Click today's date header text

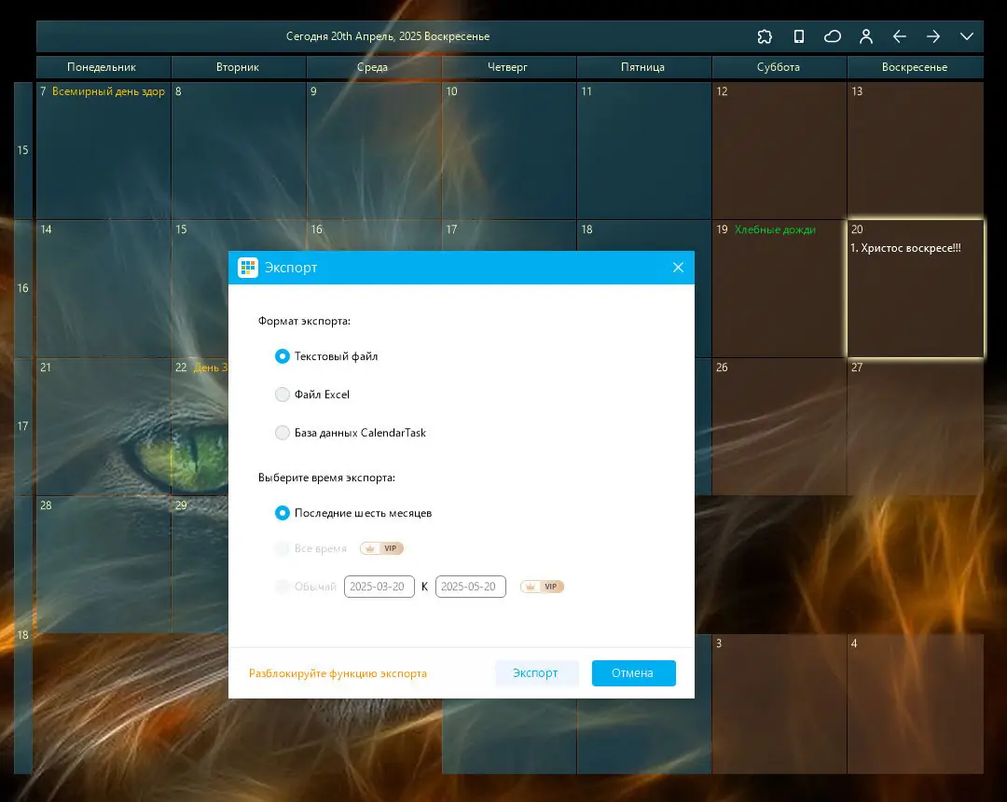tap(388, 36)
